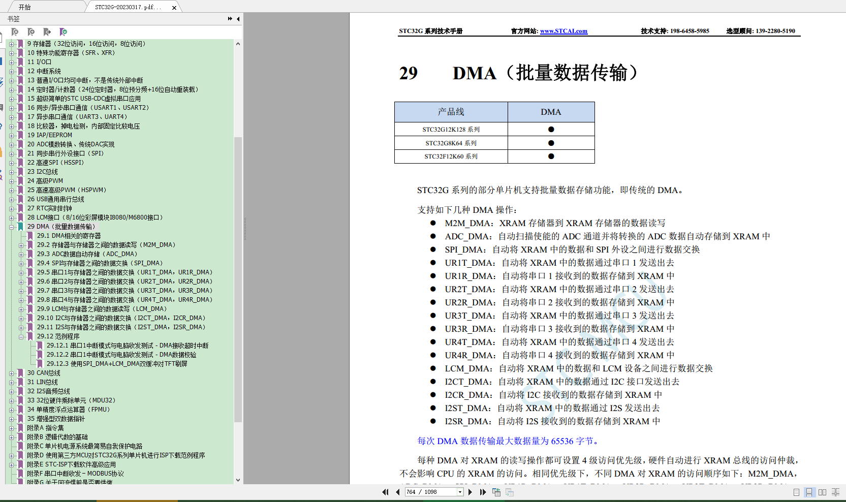Open bookmark 10 特殊功能寄存器
The height and width of the screenshot is (502, 846).
(71, 53)
